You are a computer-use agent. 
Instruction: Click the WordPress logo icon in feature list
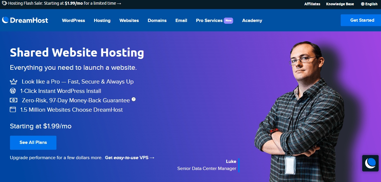[13, 91]
